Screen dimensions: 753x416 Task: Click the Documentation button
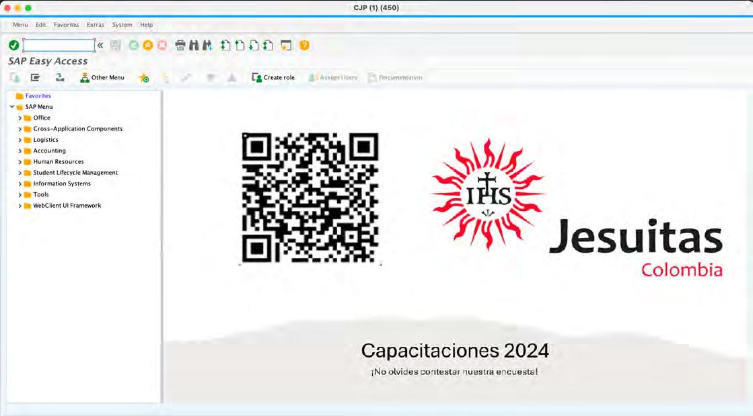click(x=395, y=78)
